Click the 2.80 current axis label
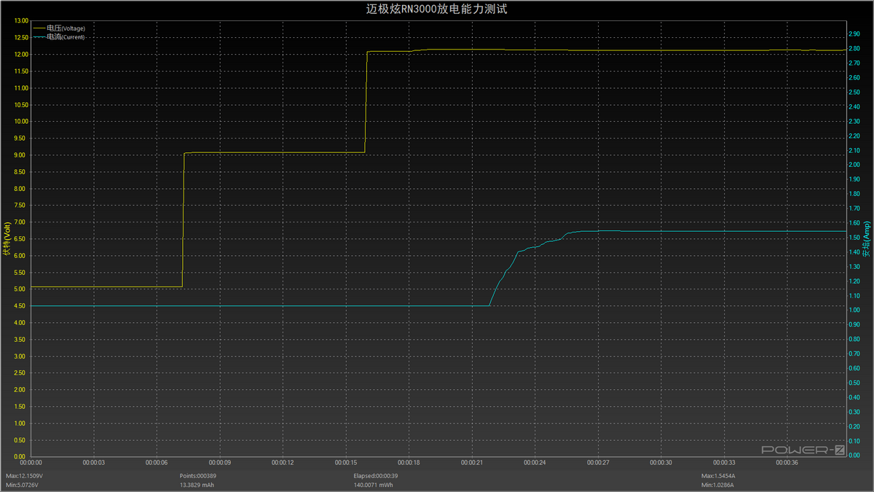Screen dimensions: 874x492 855,49
